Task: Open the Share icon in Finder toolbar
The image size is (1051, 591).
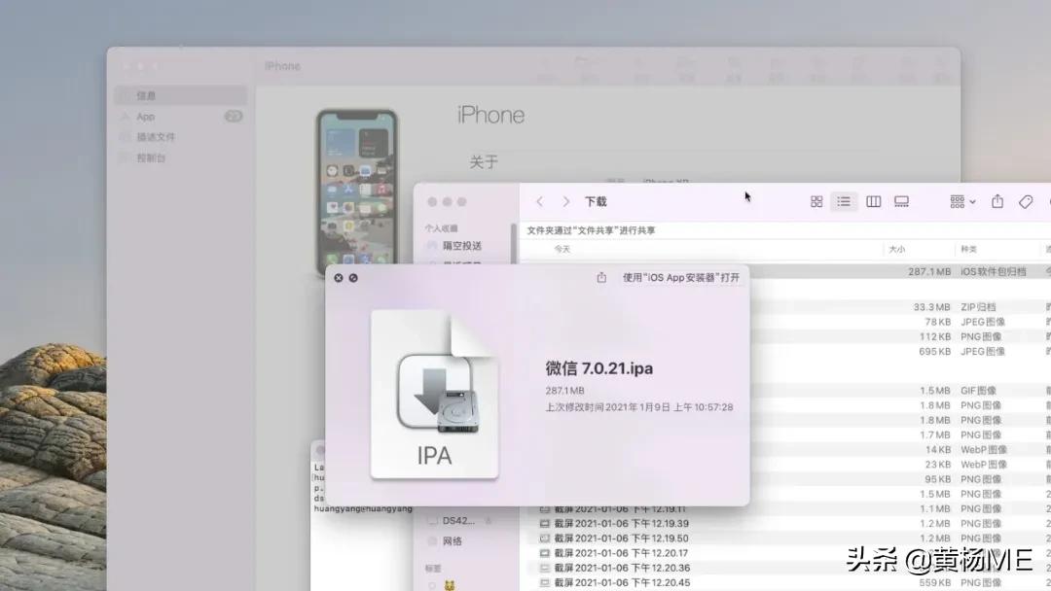Action: pos(997,201)
